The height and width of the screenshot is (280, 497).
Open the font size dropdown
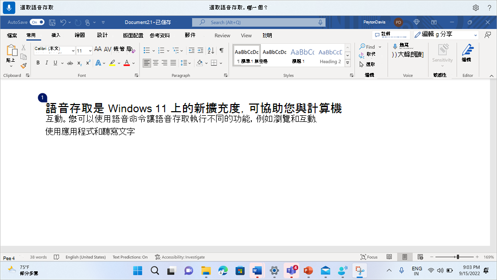(x=90, y=50)
